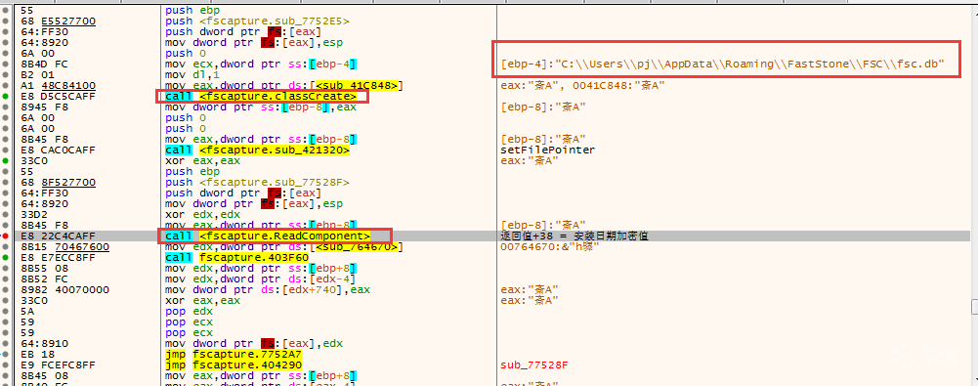Click the setFilePointer comment
The width and height of the screenshot is (978, 386).
coord(548,150)
